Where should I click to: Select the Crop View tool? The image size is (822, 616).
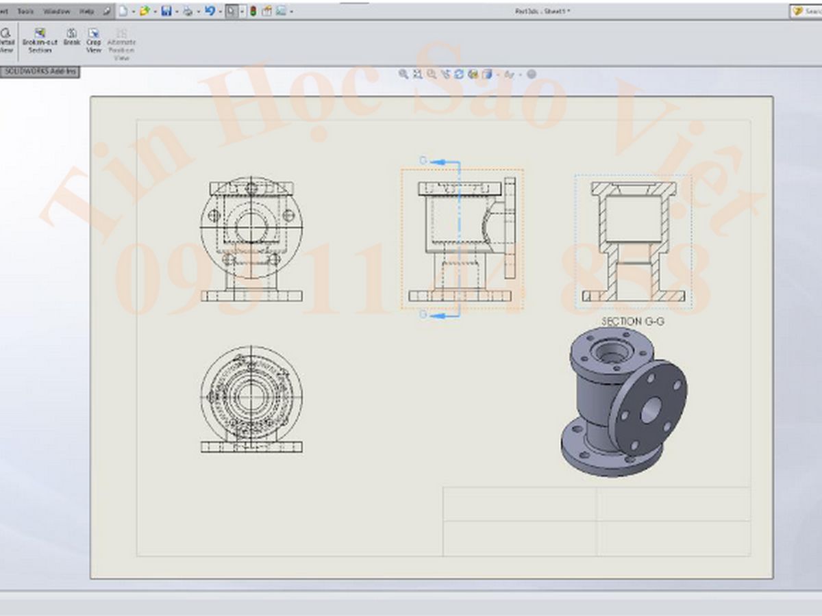[94, 40]
